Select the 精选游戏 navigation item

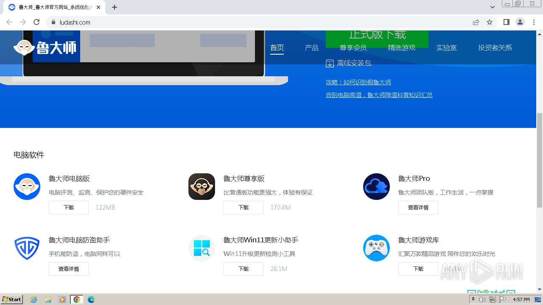point(401,48)
